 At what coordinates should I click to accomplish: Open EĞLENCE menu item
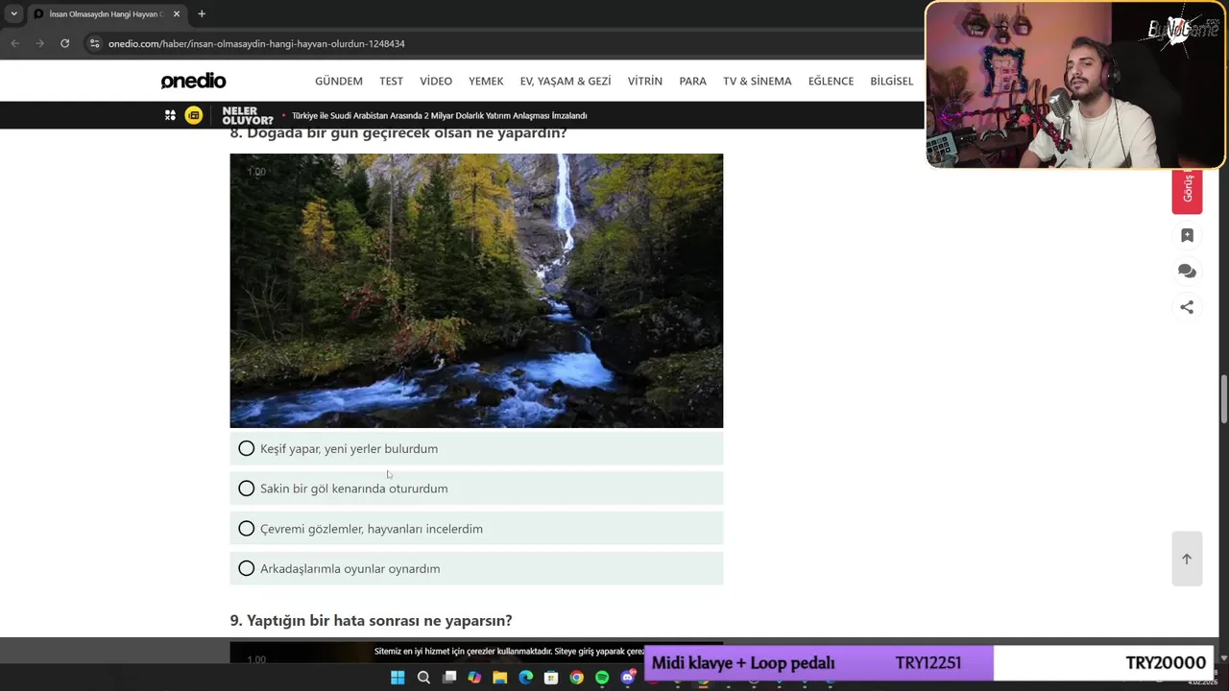point(831,81)
